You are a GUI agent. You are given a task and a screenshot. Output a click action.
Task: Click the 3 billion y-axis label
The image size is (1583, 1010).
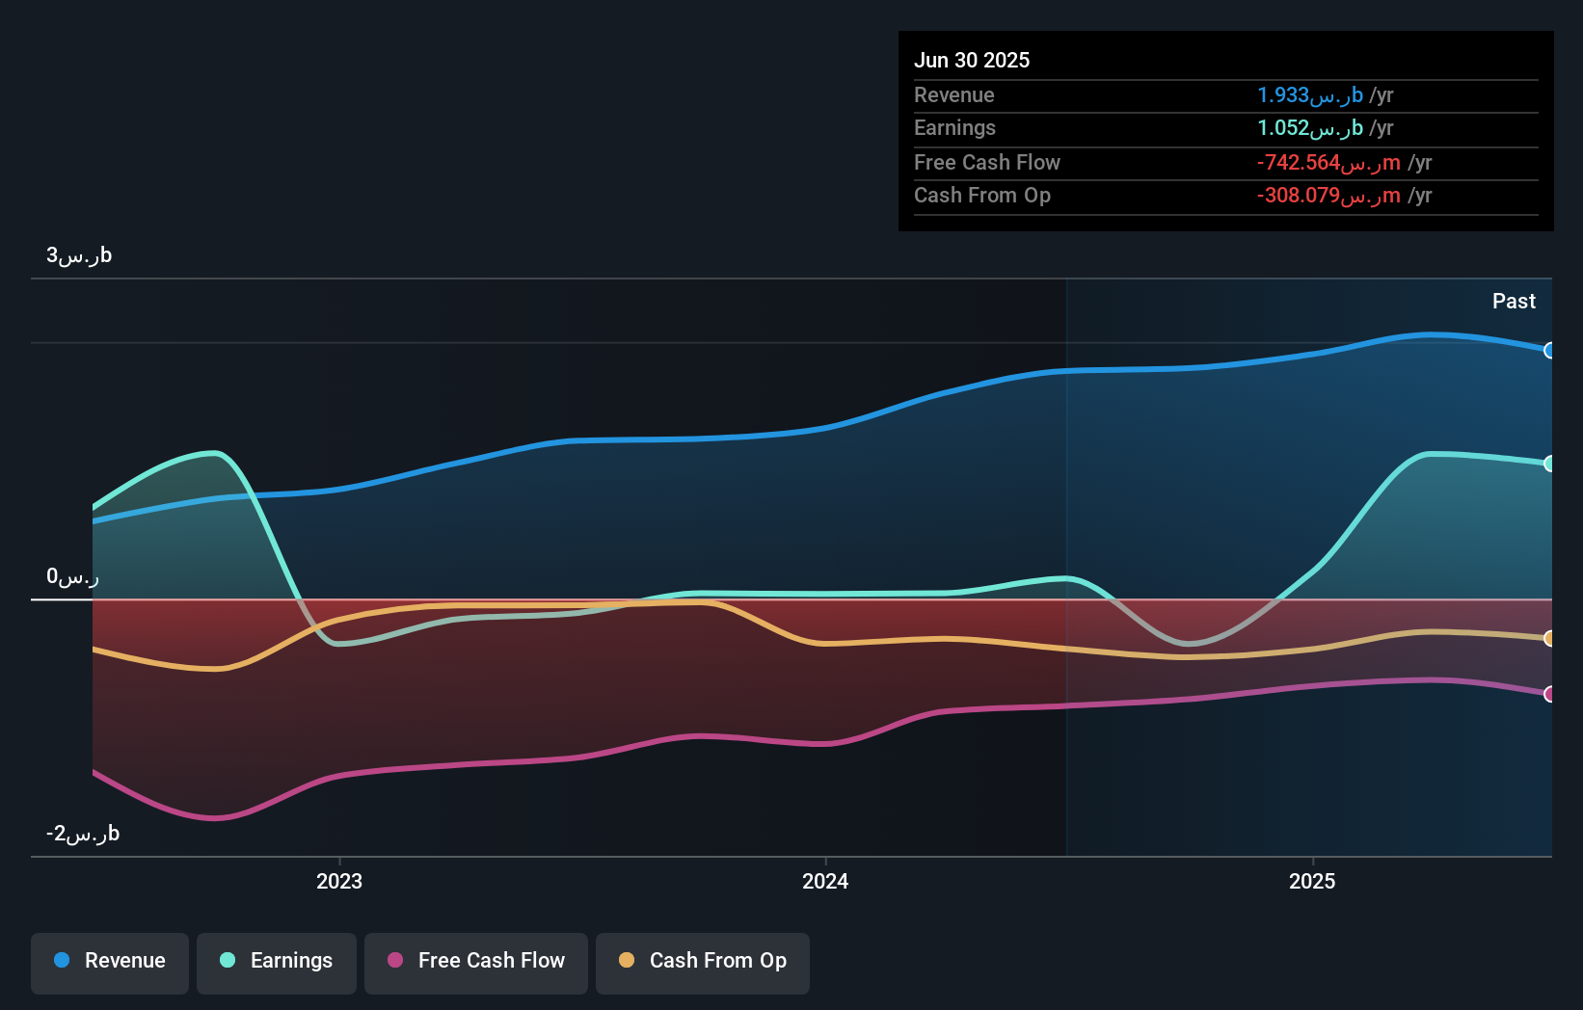point(79,255)
